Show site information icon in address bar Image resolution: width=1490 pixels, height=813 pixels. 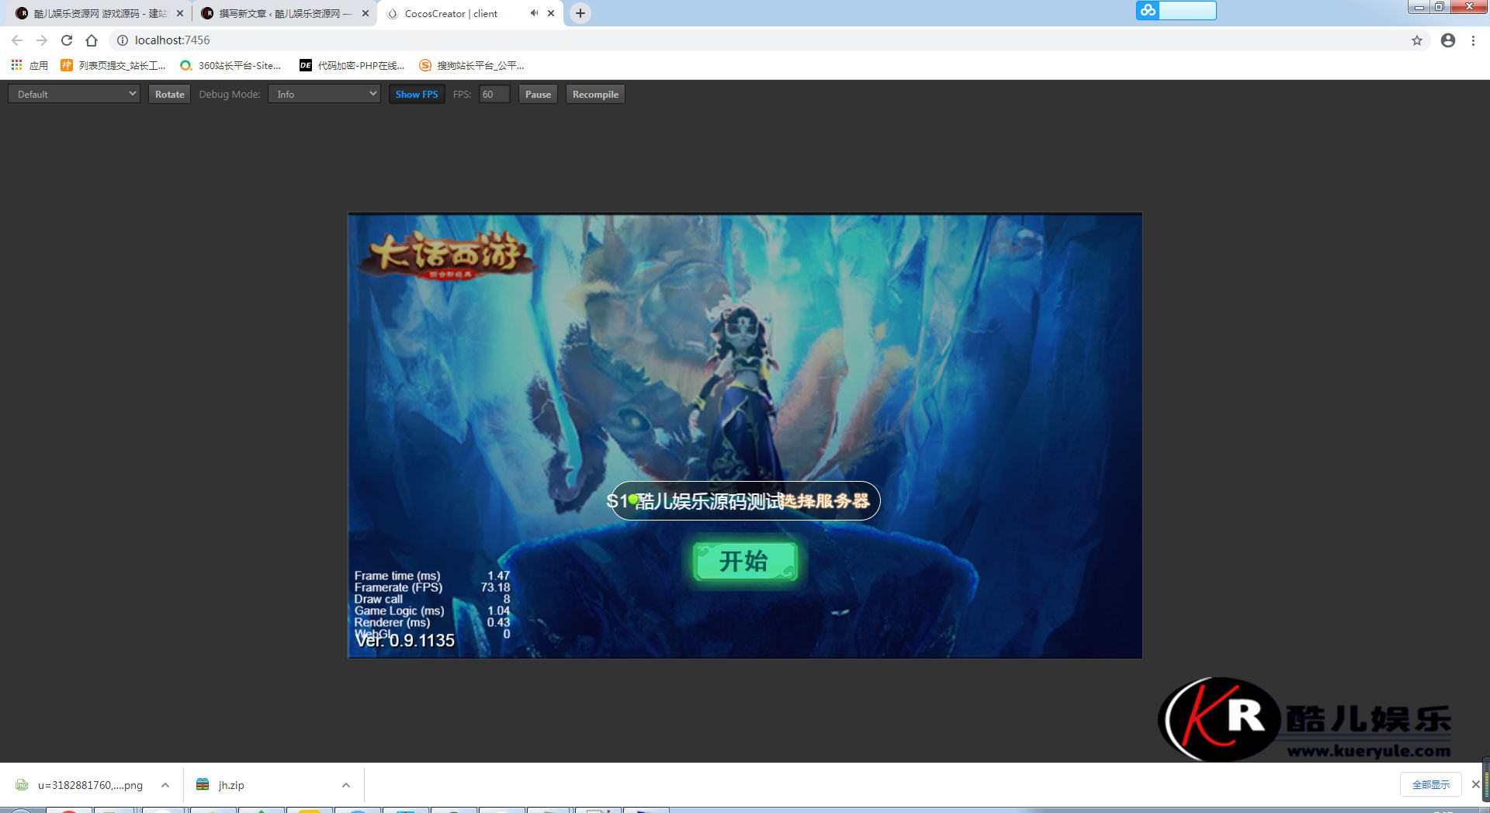(122, 40)
